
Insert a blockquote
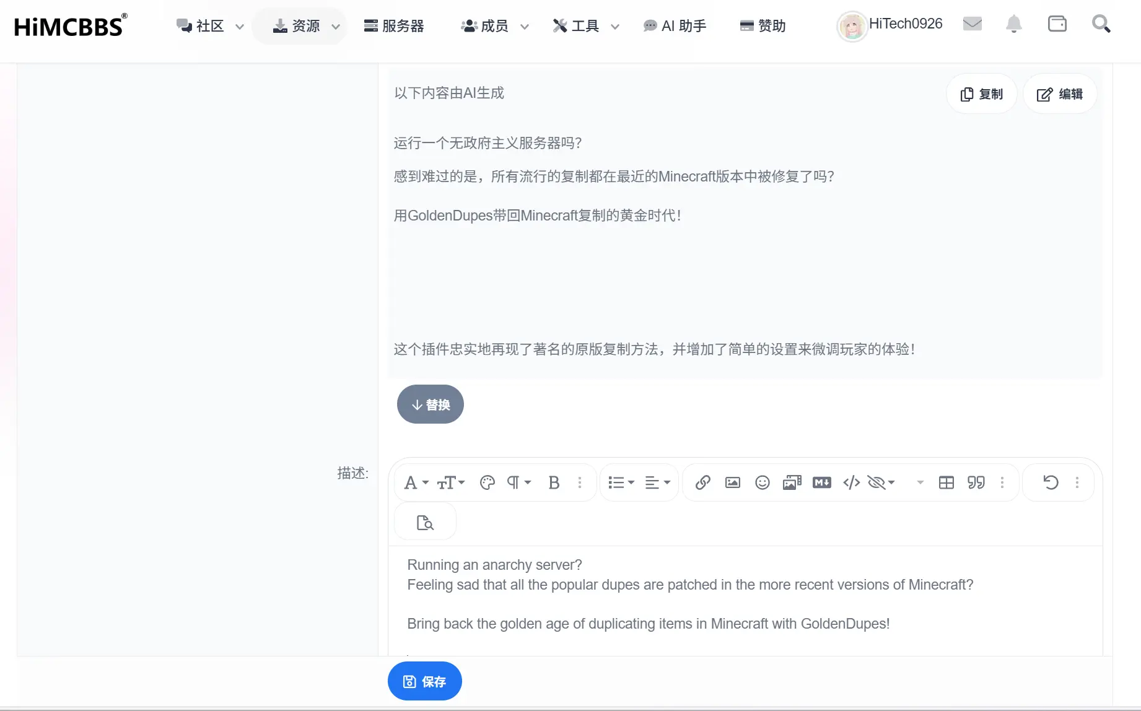coord(976,482)
